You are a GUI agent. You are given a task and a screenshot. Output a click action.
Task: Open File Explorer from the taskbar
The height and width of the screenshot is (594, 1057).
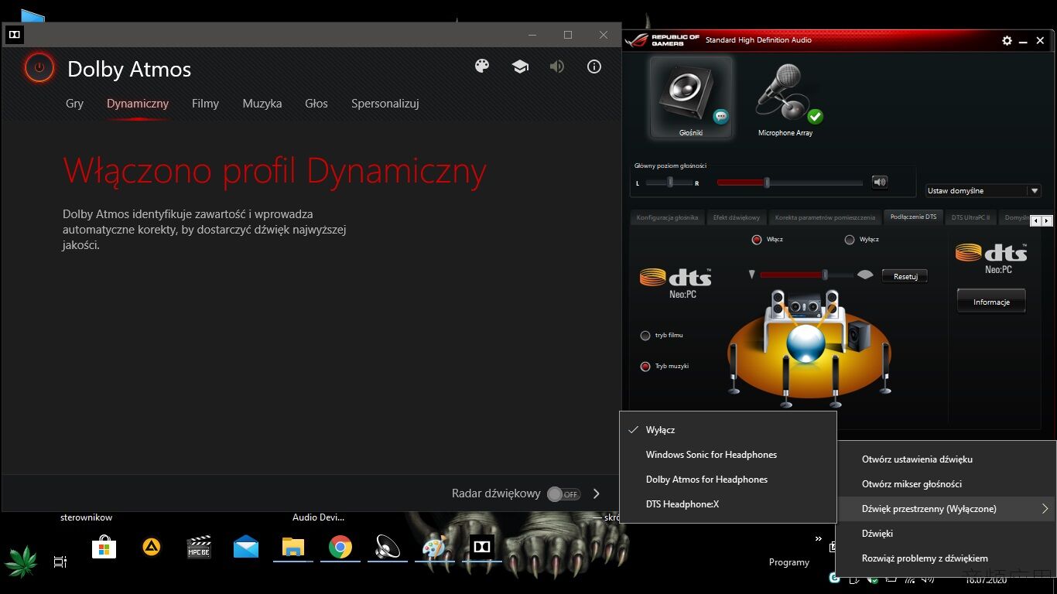[x=293, y=548]
